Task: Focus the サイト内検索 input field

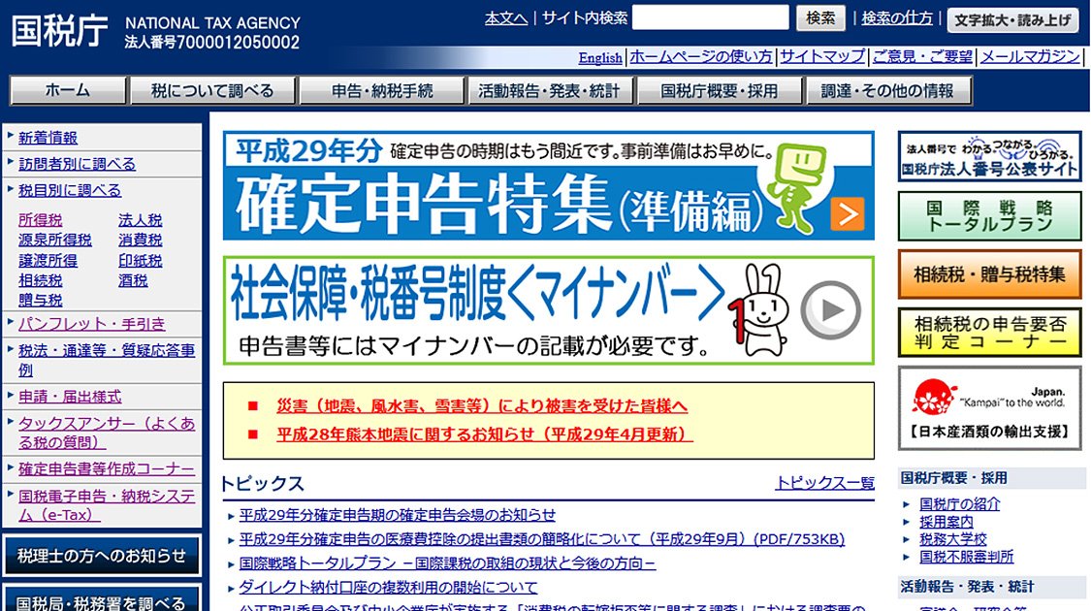Action: click(x=711, y=17)
